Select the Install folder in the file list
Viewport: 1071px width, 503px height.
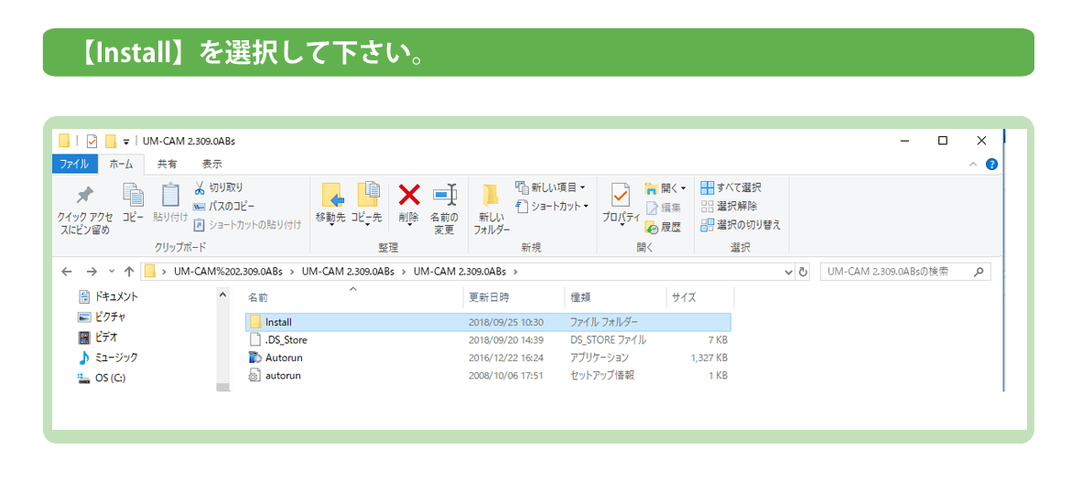(x=278, y=322)
